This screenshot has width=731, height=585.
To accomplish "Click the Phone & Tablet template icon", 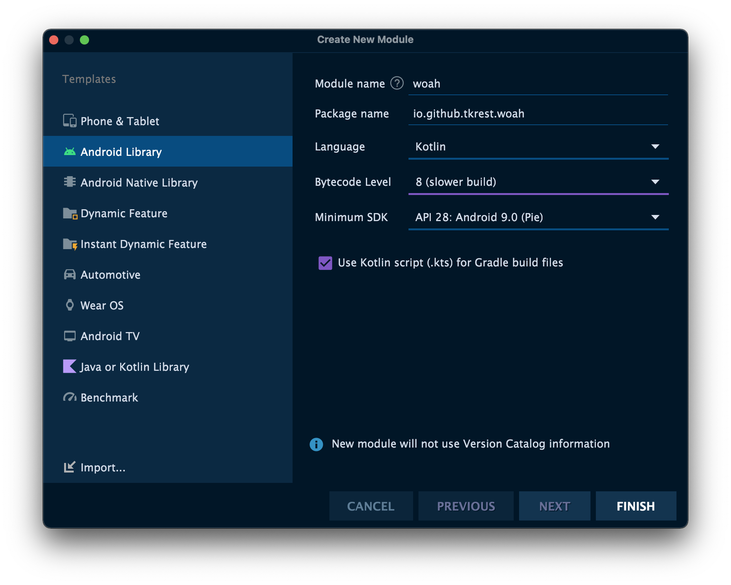I will click(x=69, y=121).
